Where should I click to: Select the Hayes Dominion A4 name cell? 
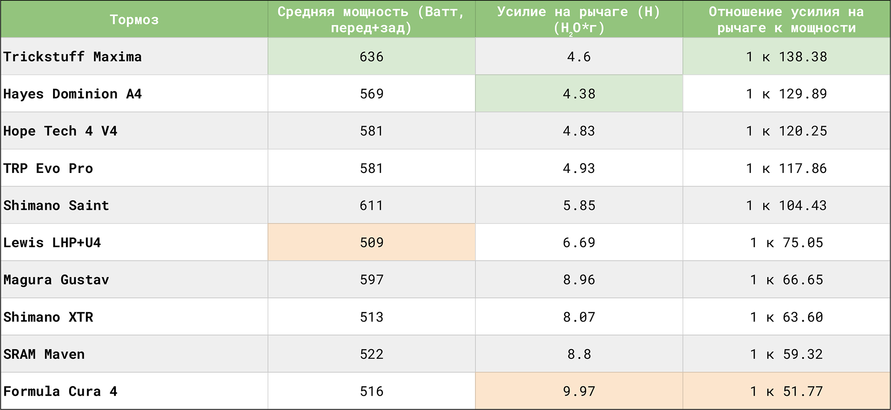[x=73, y=94]
